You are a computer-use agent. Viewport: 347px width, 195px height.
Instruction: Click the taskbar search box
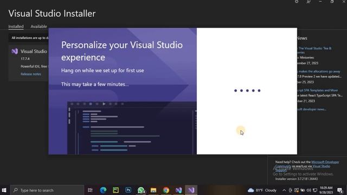(47, 190)
